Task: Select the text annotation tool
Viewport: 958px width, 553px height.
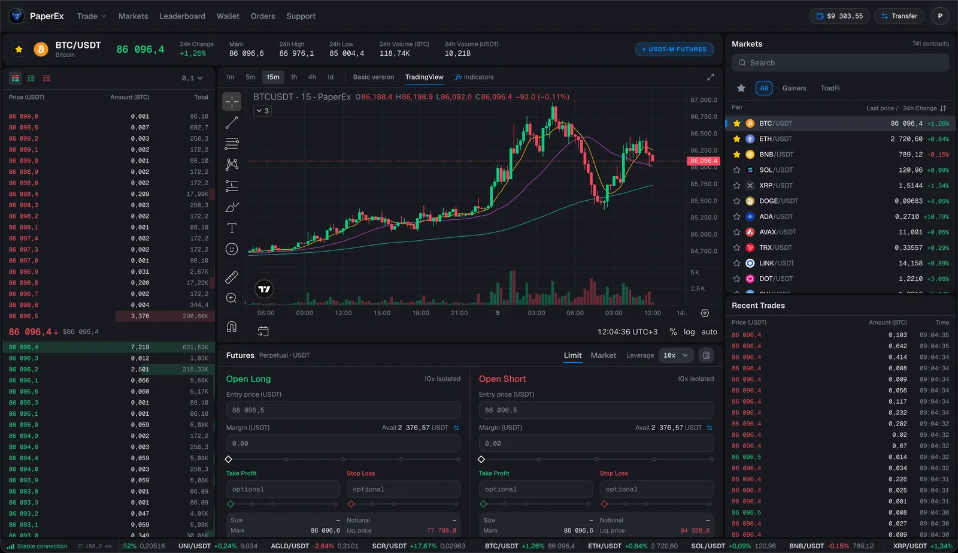Action: click(x=232, y=228)
